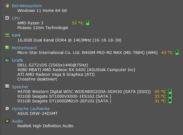Image resolution: width=183 pixels, height=135 pixels.
Task: Go to the RAM section heading
Action: click(16, 36)
